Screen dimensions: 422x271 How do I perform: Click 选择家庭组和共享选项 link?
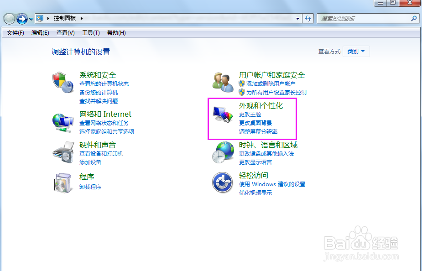click(107, 131)
